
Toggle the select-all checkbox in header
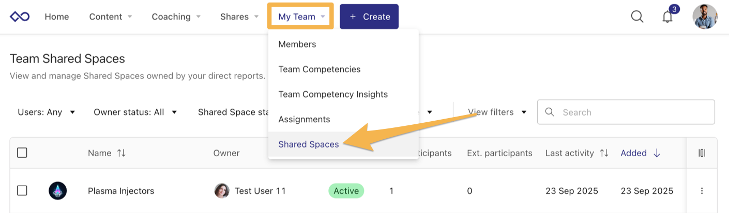pos(22,153)
